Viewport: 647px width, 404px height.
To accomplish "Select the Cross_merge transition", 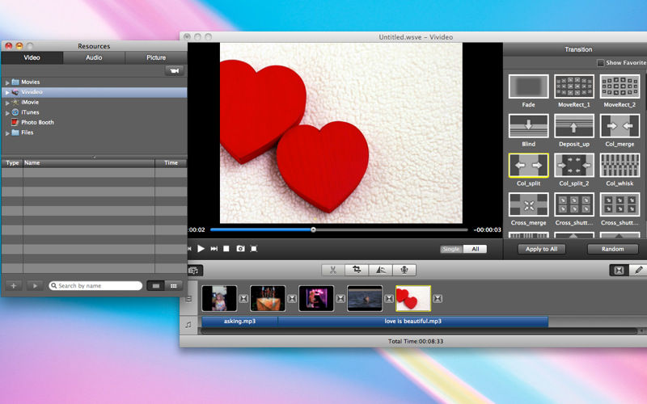I will (x=528, y=204).
